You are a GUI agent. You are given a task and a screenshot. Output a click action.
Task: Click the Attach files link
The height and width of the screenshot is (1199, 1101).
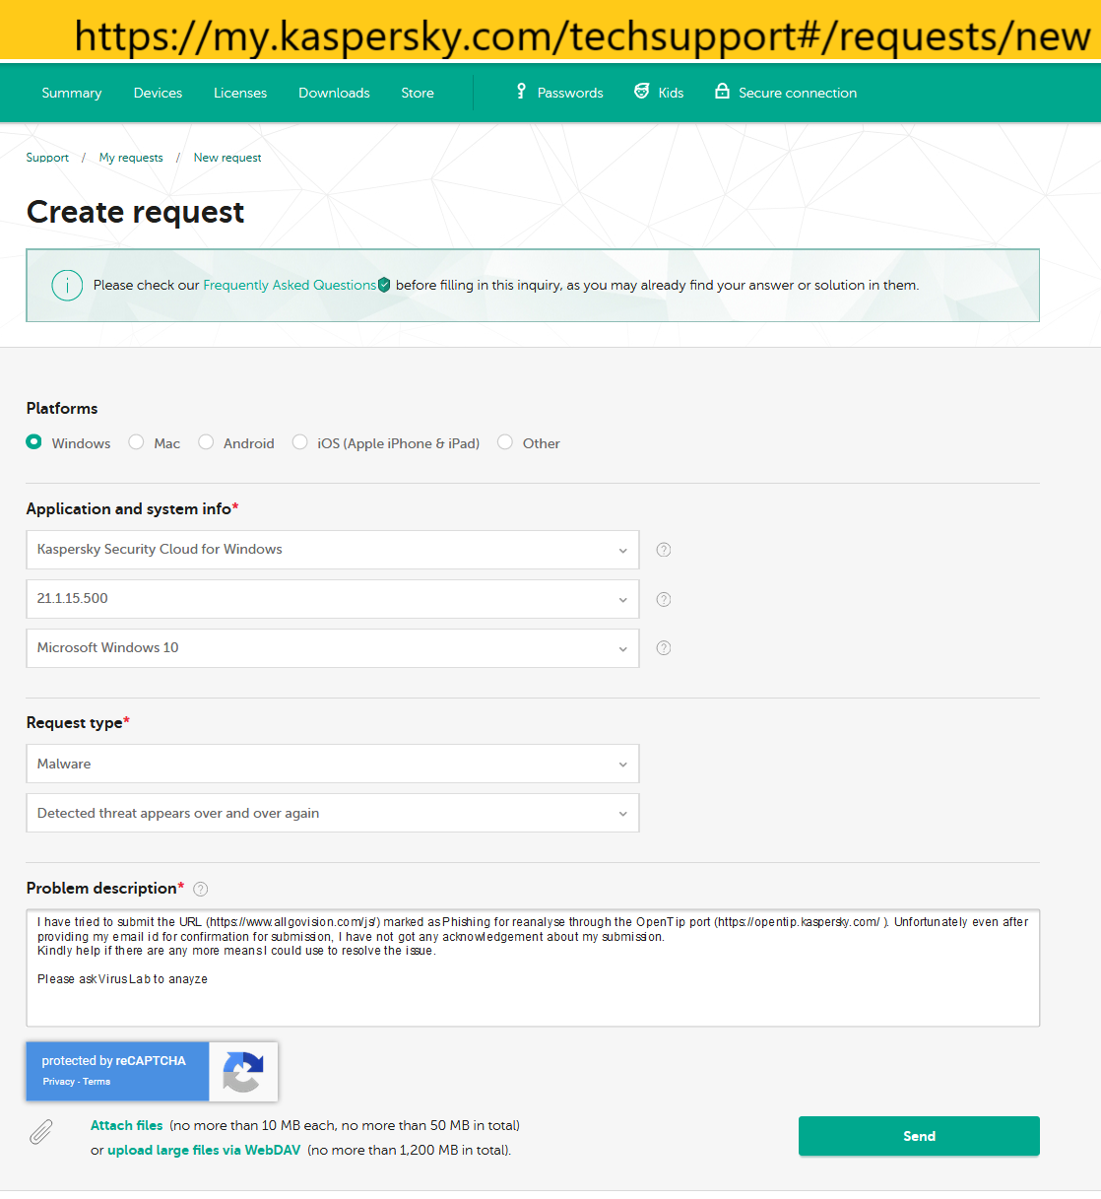click(127, 1125)
